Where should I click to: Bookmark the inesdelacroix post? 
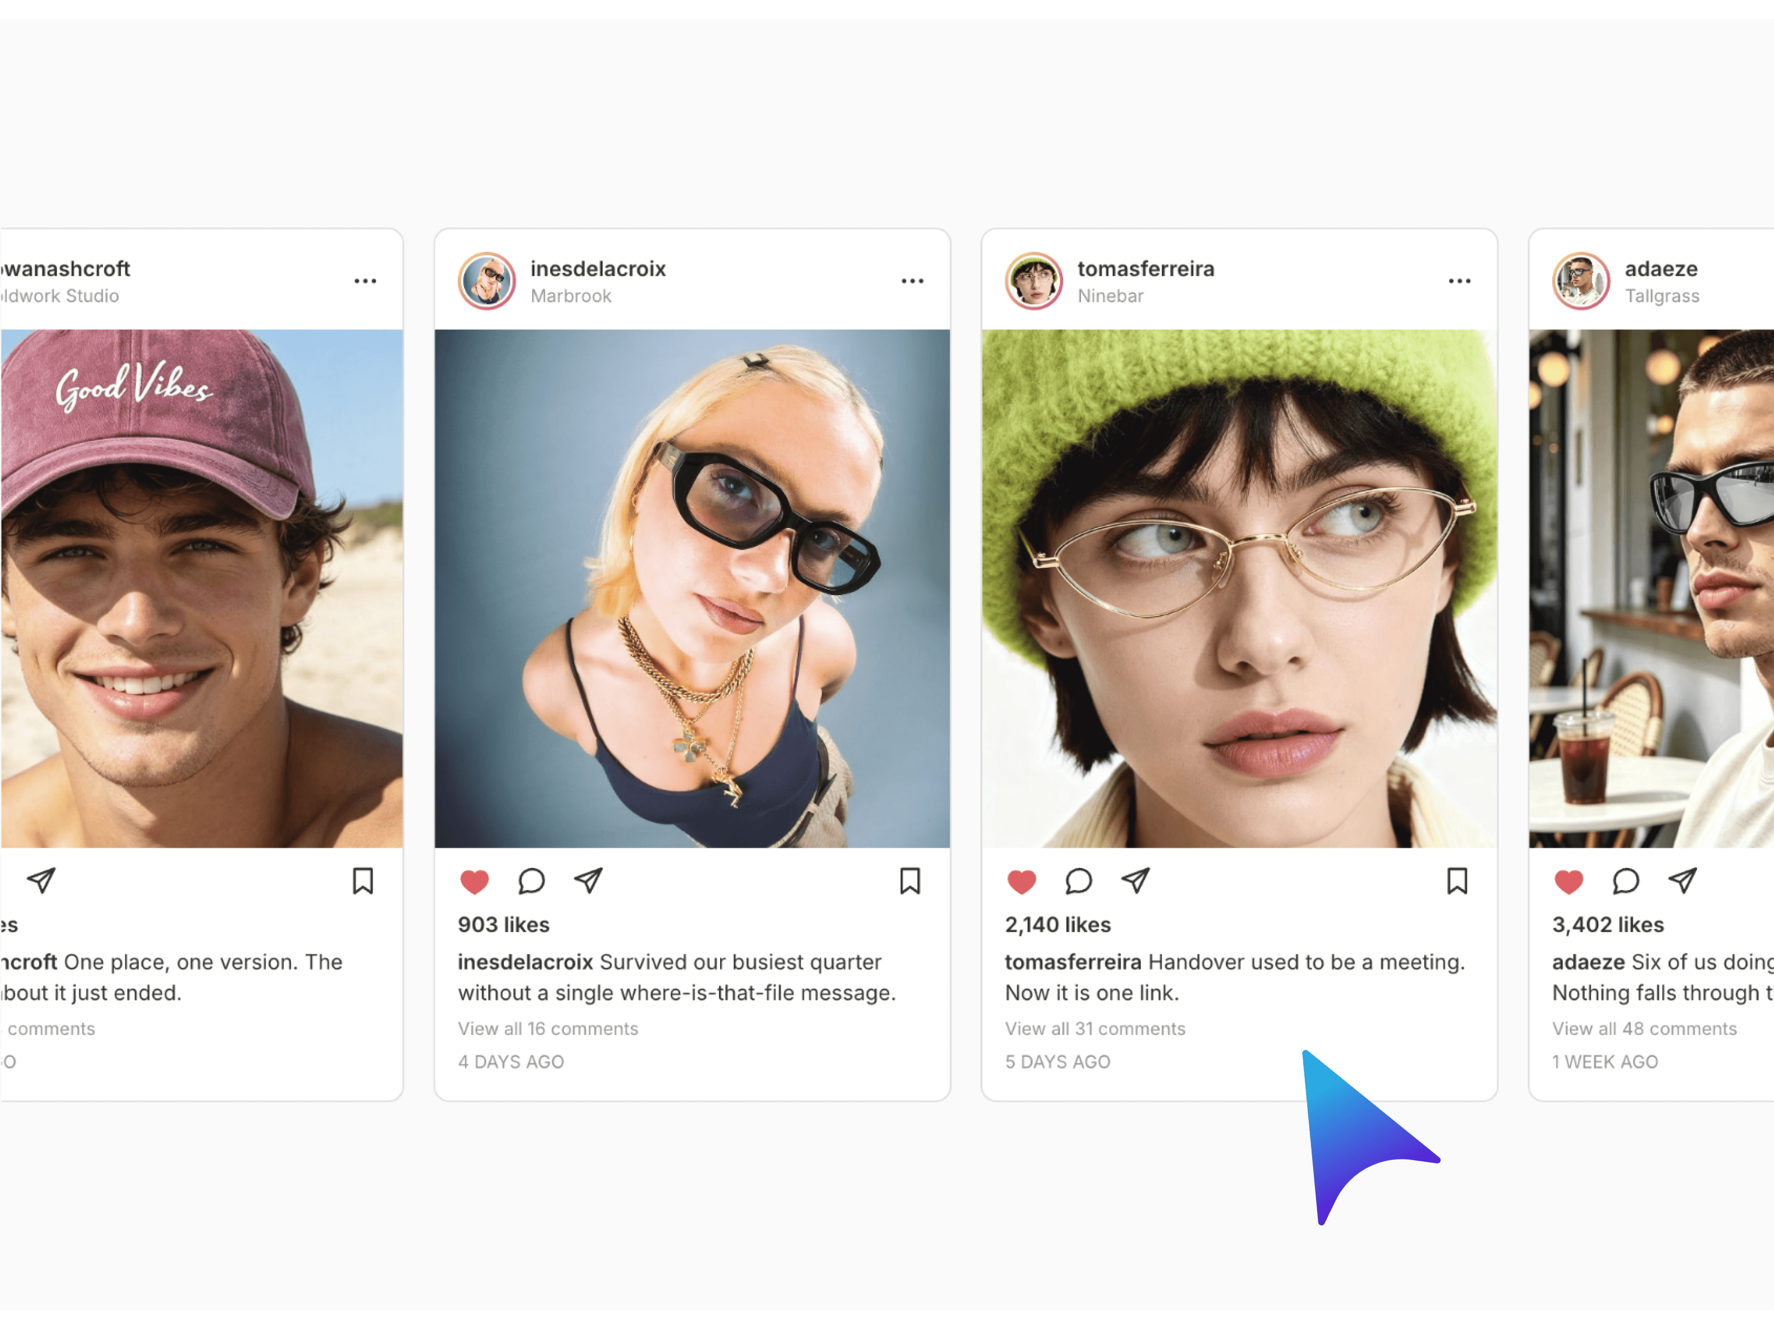point(910,881)
